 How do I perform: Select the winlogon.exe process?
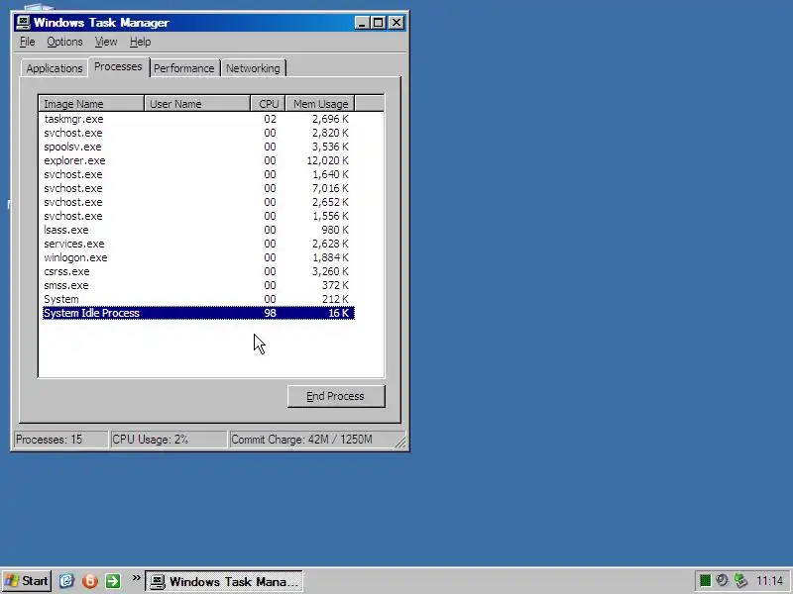[198, 257]
